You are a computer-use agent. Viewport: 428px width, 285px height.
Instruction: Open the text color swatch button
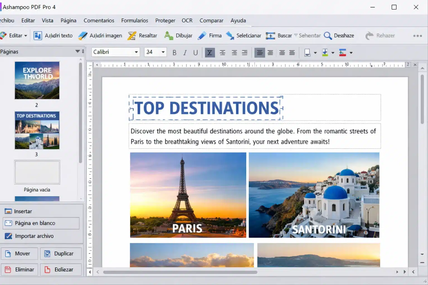[x=307, y=53]
